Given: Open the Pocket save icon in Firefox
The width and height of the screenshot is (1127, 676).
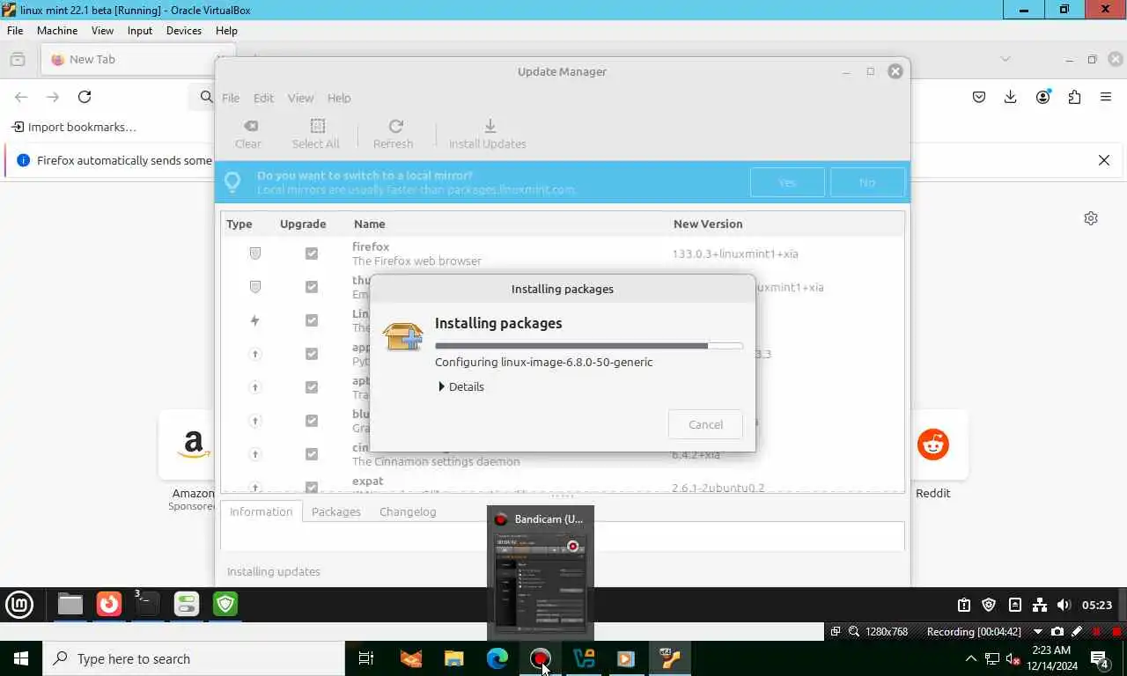Looking at the screenshot, I should (979, 97).
